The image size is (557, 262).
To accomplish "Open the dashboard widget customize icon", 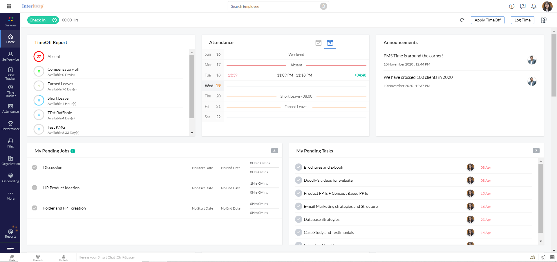I will coord(544,20).
